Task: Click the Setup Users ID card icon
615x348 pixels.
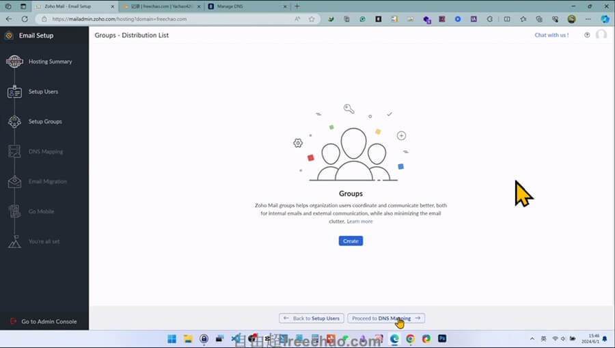Action: click(x=14, y=92)
